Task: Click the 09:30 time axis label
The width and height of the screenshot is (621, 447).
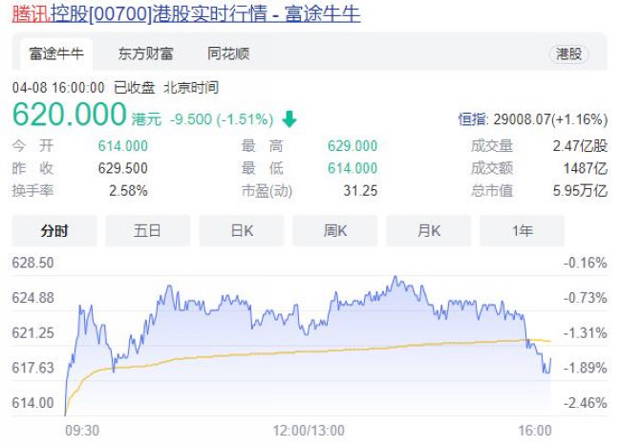Action: point(82,431)
